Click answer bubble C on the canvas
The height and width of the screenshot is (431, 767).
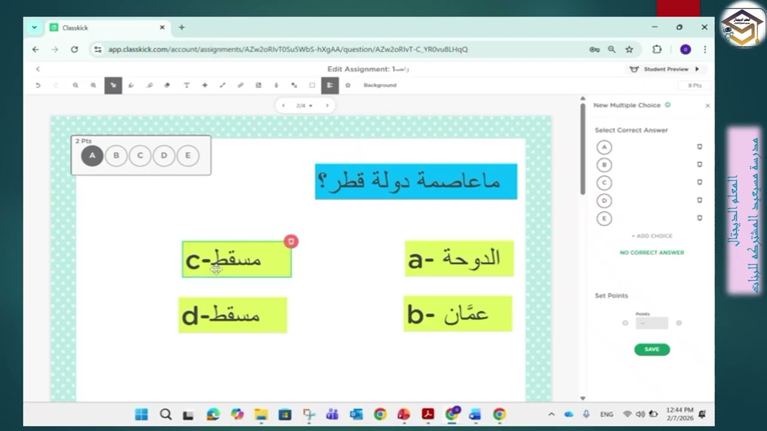[x=140, y=156]
